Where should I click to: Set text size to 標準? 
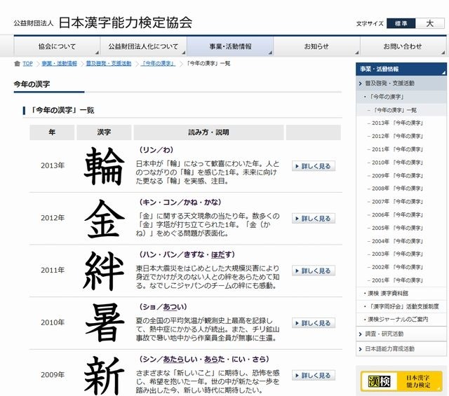[x=401, y=23]
